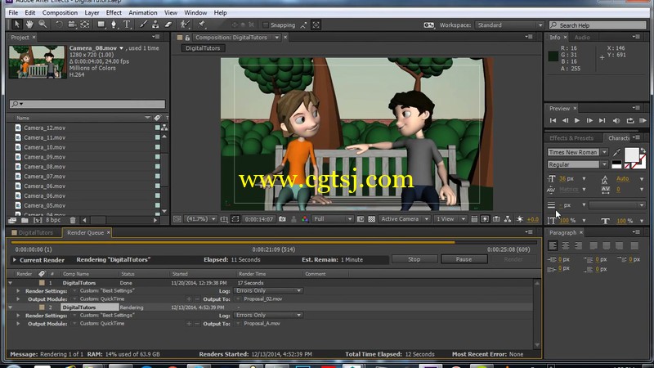This screenshot has height=368, width=654.
Task: Select the Eraser tool
Action: point(168,25)
